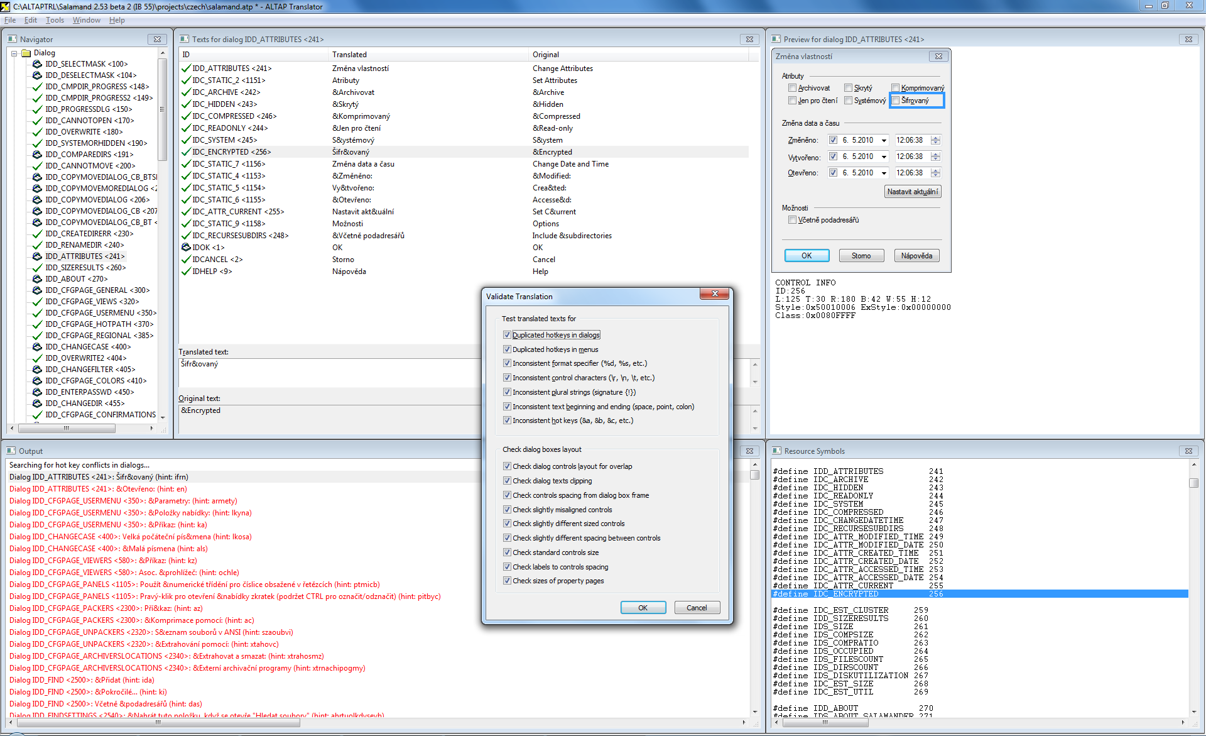Uncheck Duplicated hotkeys in menus
This screenshot has width=1206, height=736.
click(507, 349)
